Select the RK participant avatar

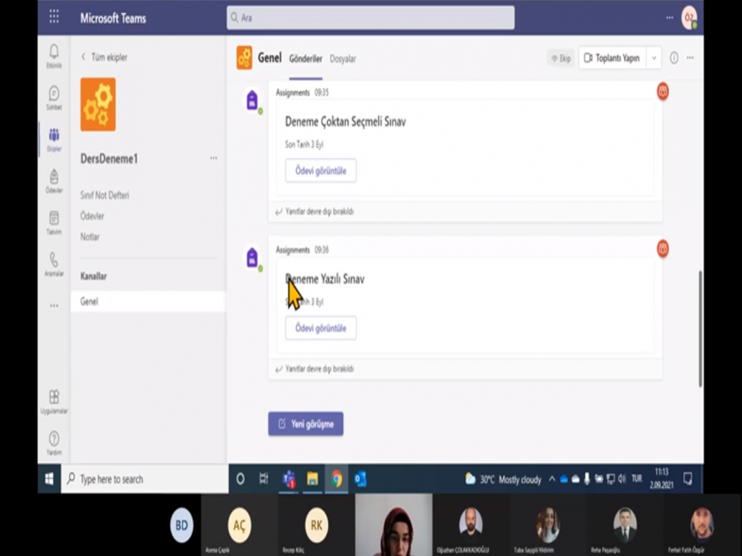click(x=317, y=525)
